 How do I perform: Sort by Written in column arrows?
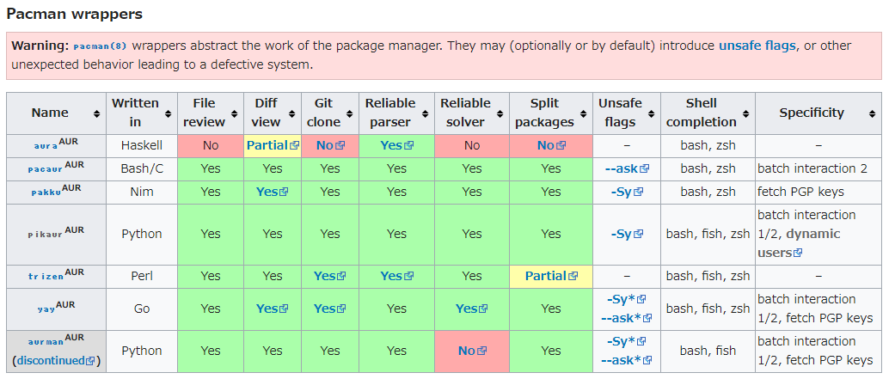(169, 113)
